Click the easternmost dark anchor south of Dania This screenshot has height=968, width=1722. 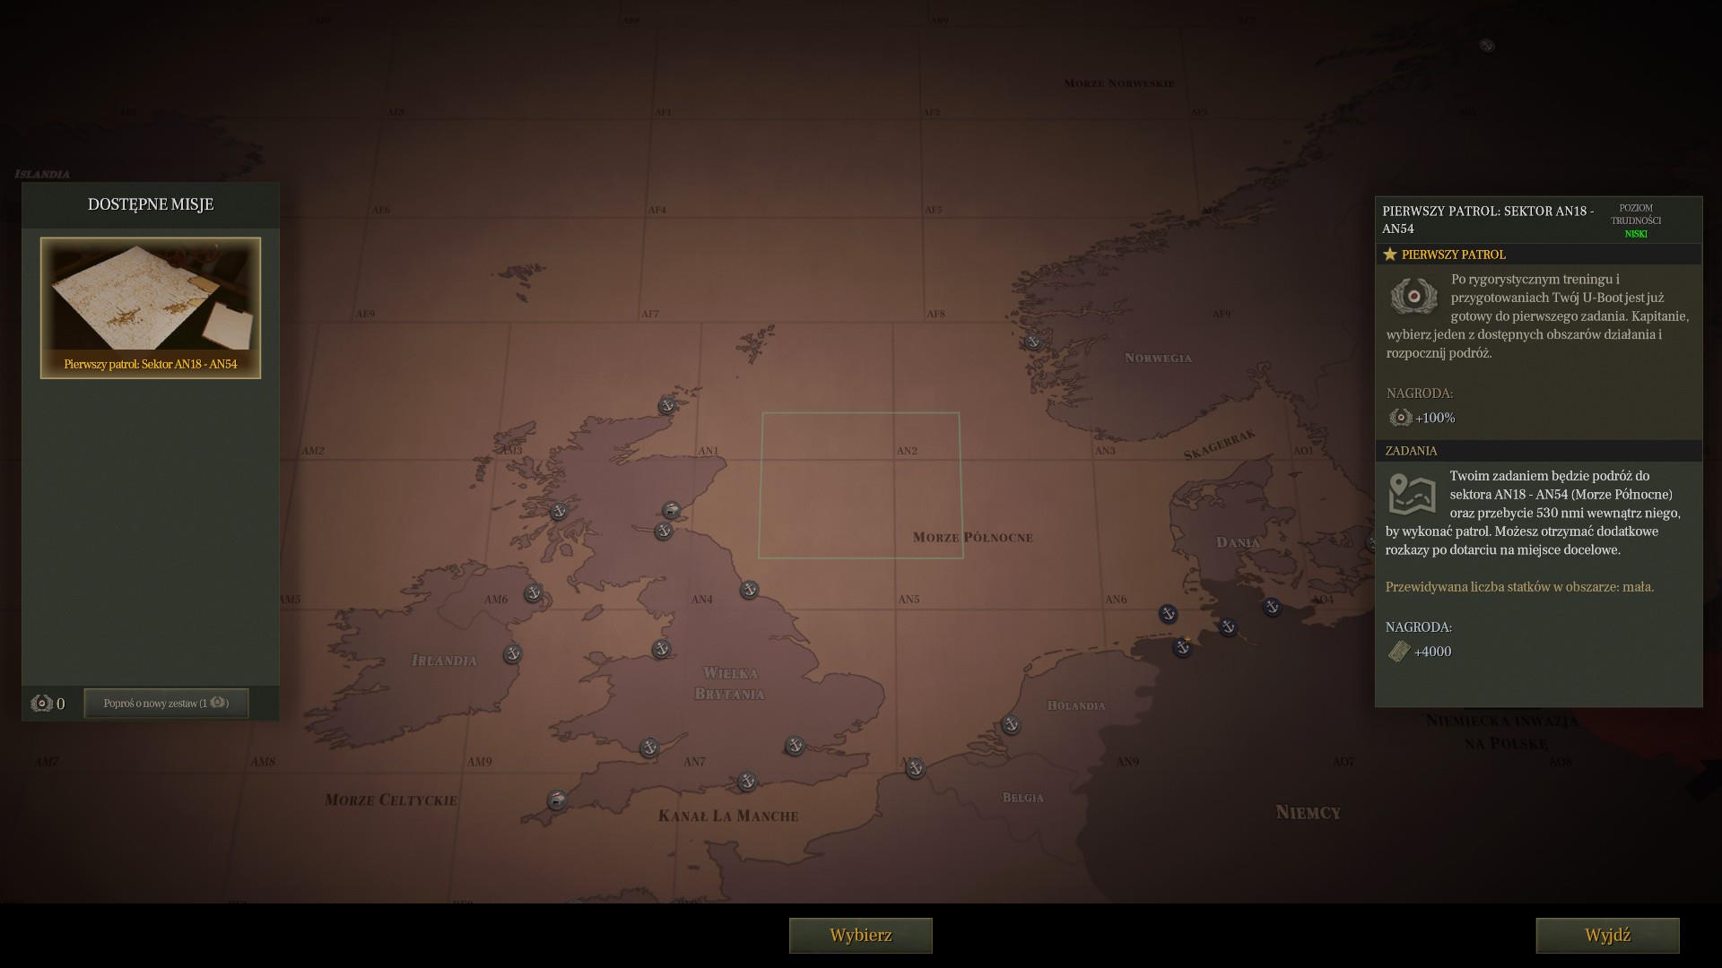click(x=1271, y=607)
